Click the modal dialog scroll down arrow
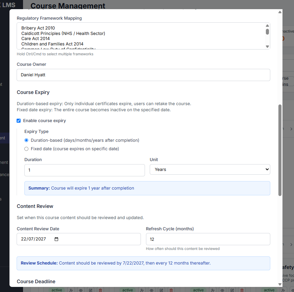294x292 pixels. tap(280, 284)
